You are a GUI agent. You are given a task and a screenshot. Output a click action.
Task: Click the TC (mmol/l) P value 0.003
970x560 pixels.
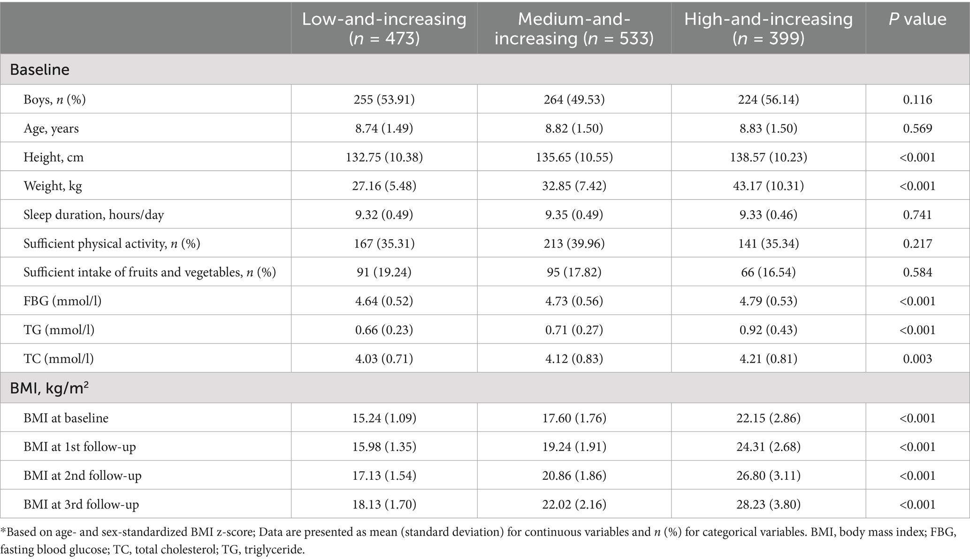917,359
